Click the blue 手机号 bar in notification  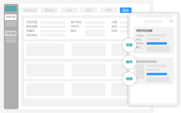157,43
